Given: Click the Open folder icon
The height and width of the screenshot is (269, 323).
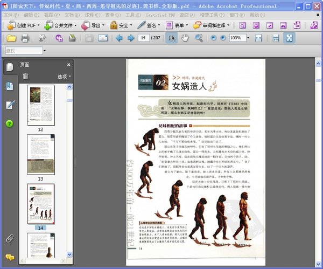Looking at the screenshot, I should tap(10, 38).
